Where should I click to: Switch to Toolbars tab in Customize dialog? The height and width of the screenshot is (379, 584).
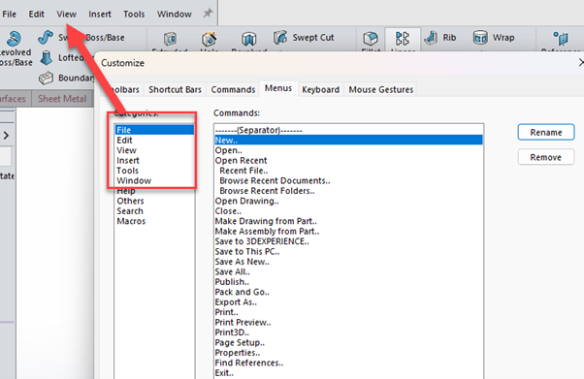click(124, 90)
